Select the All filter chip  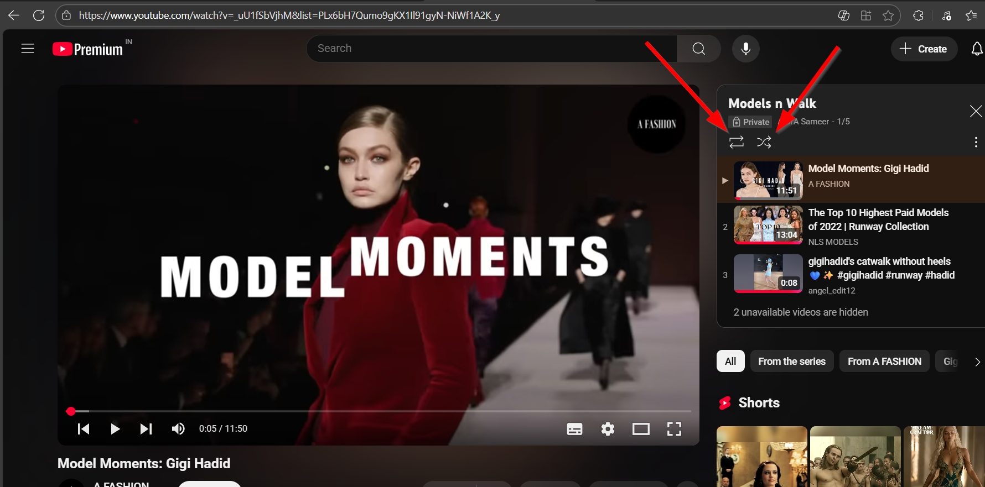tap(730, 361)
